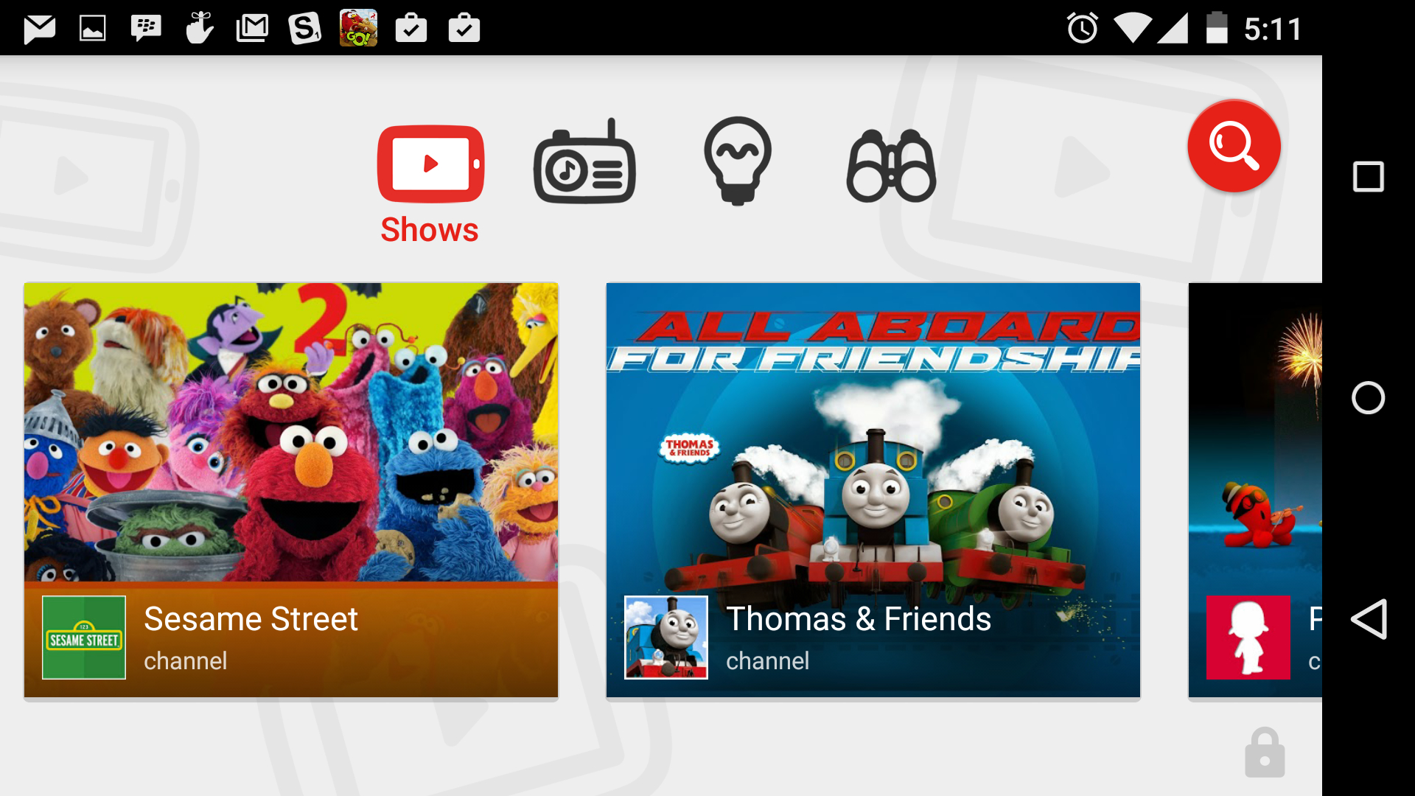The width and height of the screenshot is (1415, 796).
Task: Tap the red search button
Action: point(1234,146)
